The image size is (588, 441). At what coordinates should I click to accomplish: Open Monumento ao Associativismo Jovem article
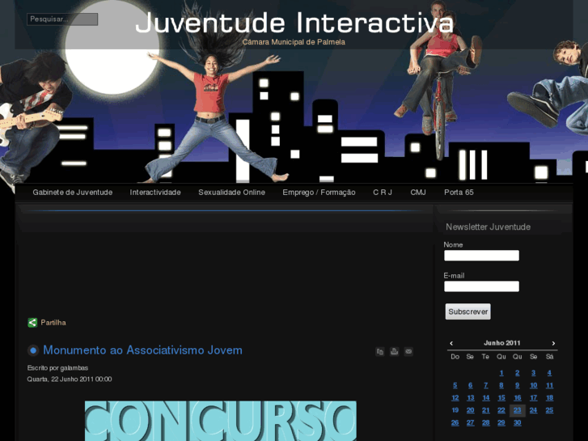pos(142,350)
